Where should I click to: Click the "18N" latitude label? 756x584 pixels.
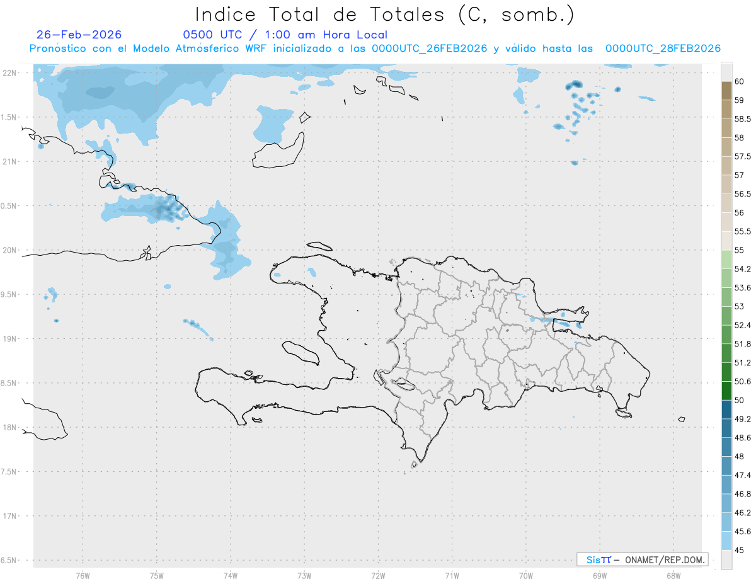click(x=10, y=428)
